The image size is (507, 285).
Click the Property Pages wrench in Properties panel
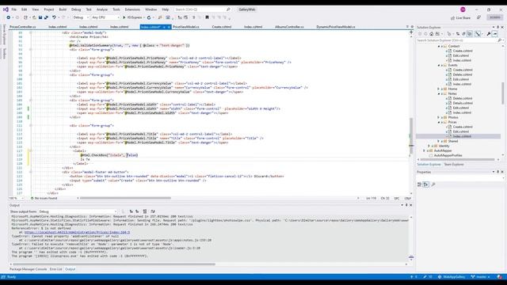click(x=433, y=184)
